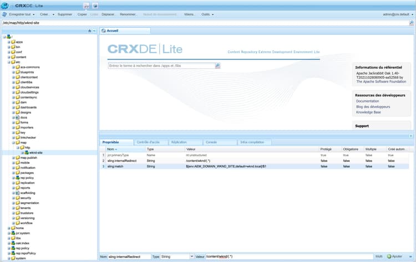This screenshot has height=262, width=416.
Task: Select the workflow tree node
Action: point(26,223)
